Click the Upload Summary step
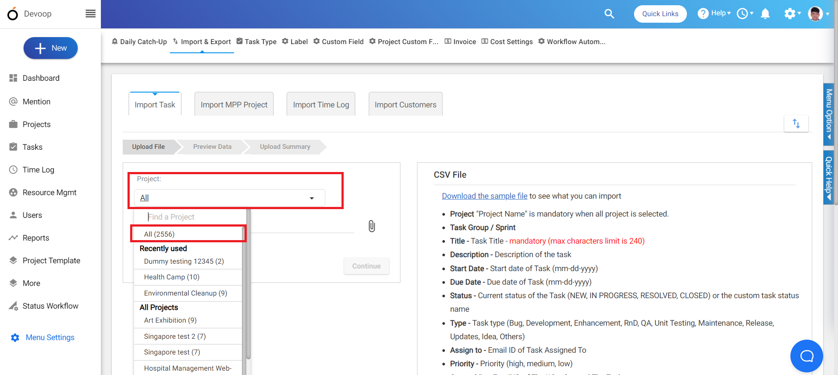This screenshot has width=838, height=375. point(285,147)
